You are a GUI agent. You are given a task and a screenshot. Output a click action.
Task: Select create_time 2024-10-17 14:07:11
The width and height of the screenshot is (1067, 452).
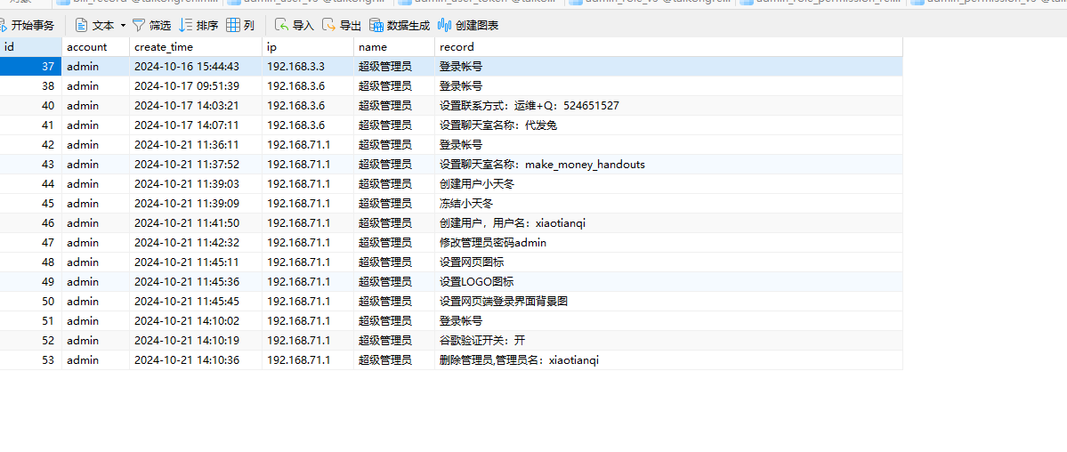(196, 125)
